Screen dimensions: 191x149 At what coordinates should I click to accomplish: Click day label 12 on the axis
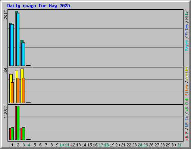tap(73, 145)
